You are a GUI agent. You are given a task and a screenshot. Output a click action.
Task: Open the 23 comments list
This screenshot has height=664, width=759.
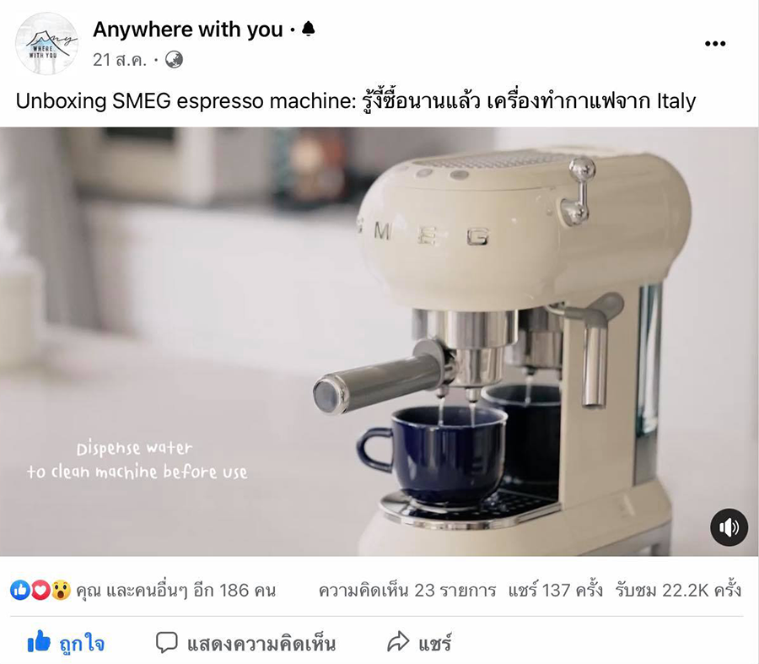click(407, 591)
